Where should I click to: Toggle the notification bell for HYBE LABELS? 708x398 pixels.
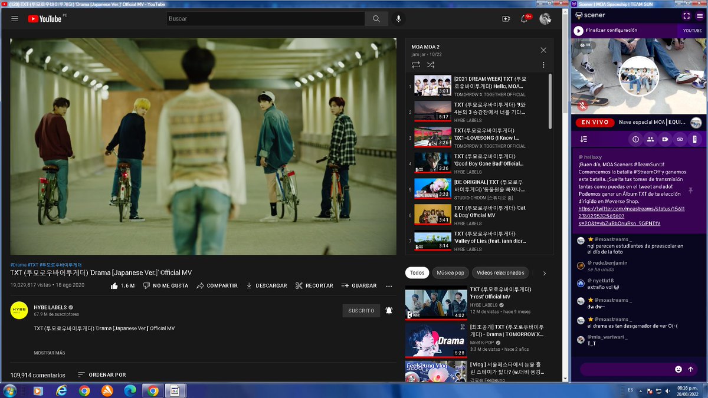tap(389, 310)
